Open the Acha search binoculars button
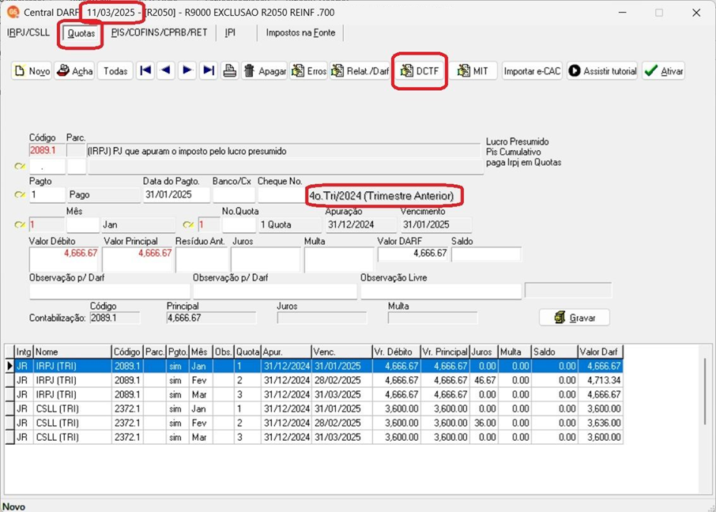The height and width of the screenshot is (512, 716). pos(74,71)
